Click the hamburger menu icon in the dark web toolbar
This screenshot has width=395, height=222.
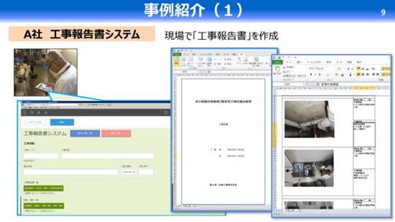coord(25,112)
